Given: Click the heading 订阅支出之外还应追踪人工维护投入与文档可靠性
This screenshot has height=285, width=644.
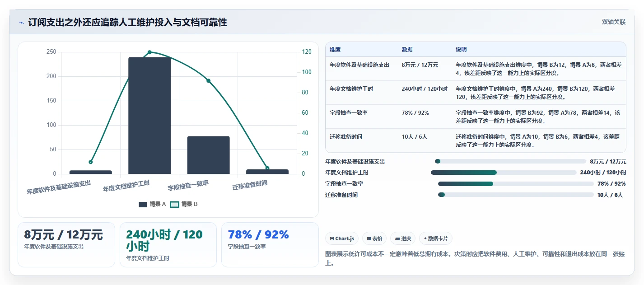Looking at the screenshot, I should point(127,22).
